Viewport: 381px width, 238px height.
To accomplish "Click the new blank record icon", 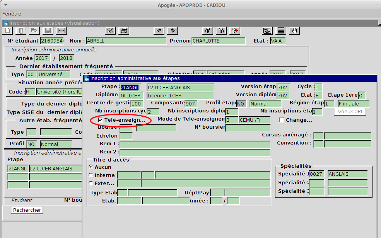I will [7, 31].
